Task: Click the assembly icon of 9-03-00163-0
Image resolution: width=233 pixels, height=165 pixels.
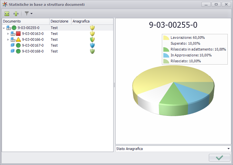Action: 13,34
